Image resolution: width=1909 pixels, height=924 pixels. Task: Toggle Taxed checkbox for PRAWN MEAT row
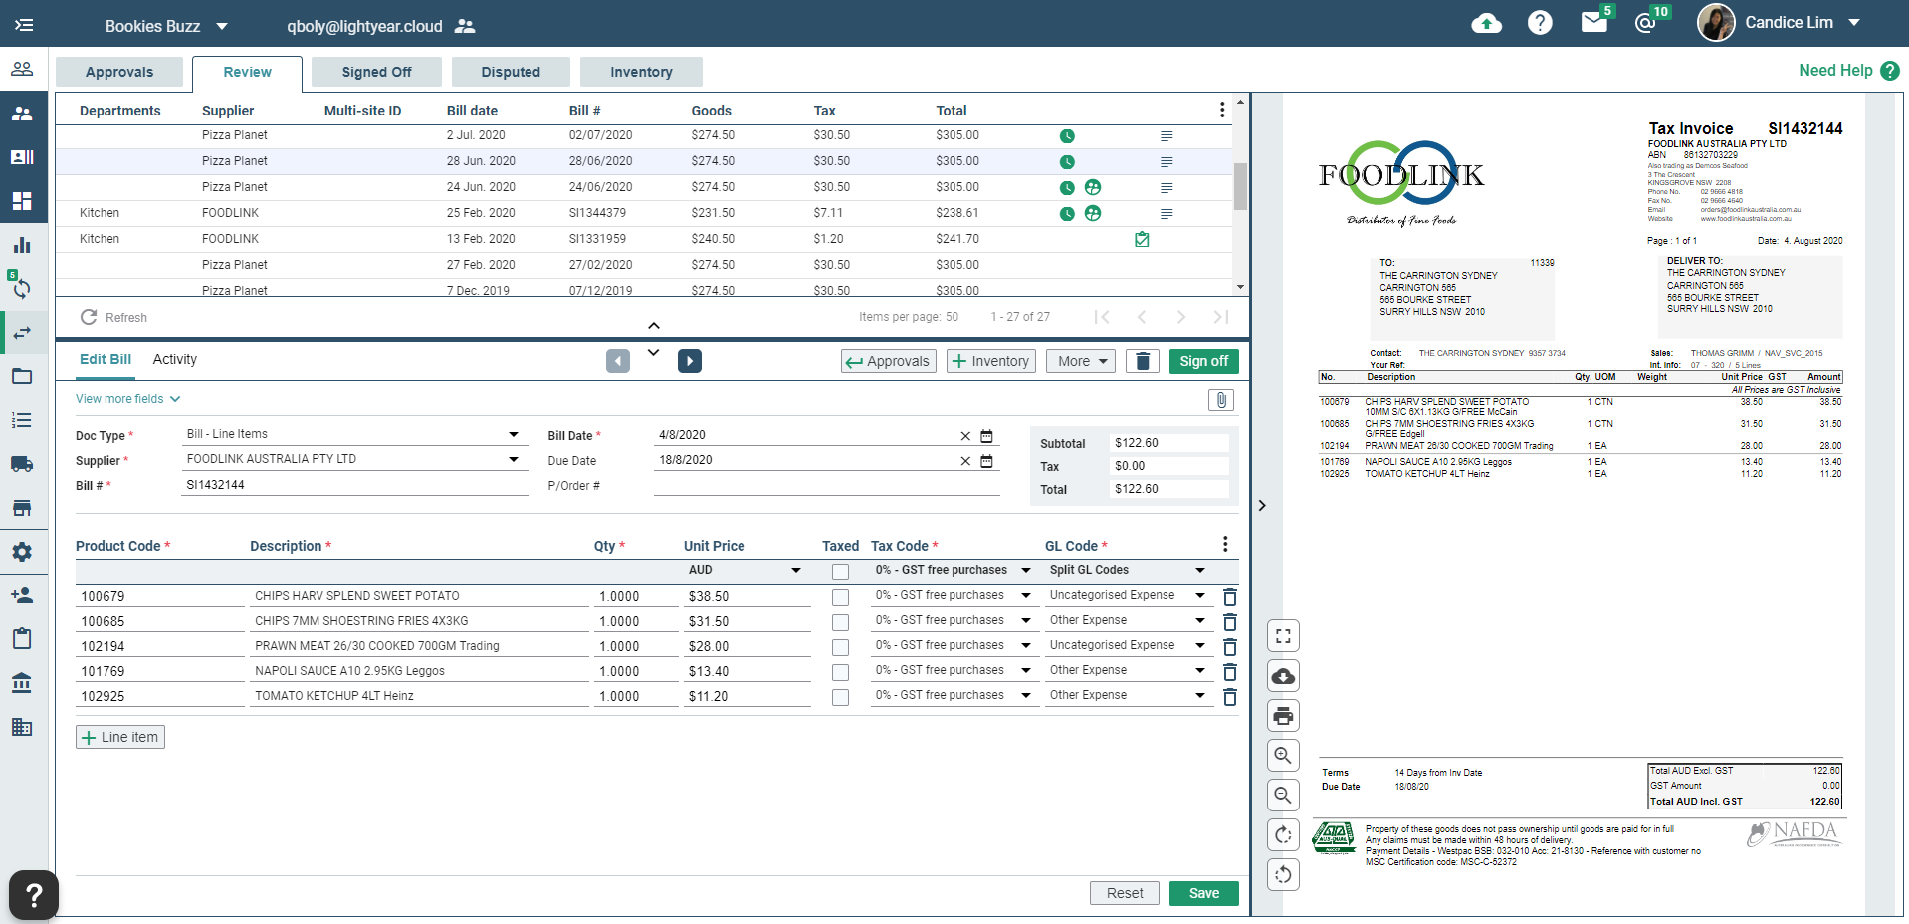[841, 647]
